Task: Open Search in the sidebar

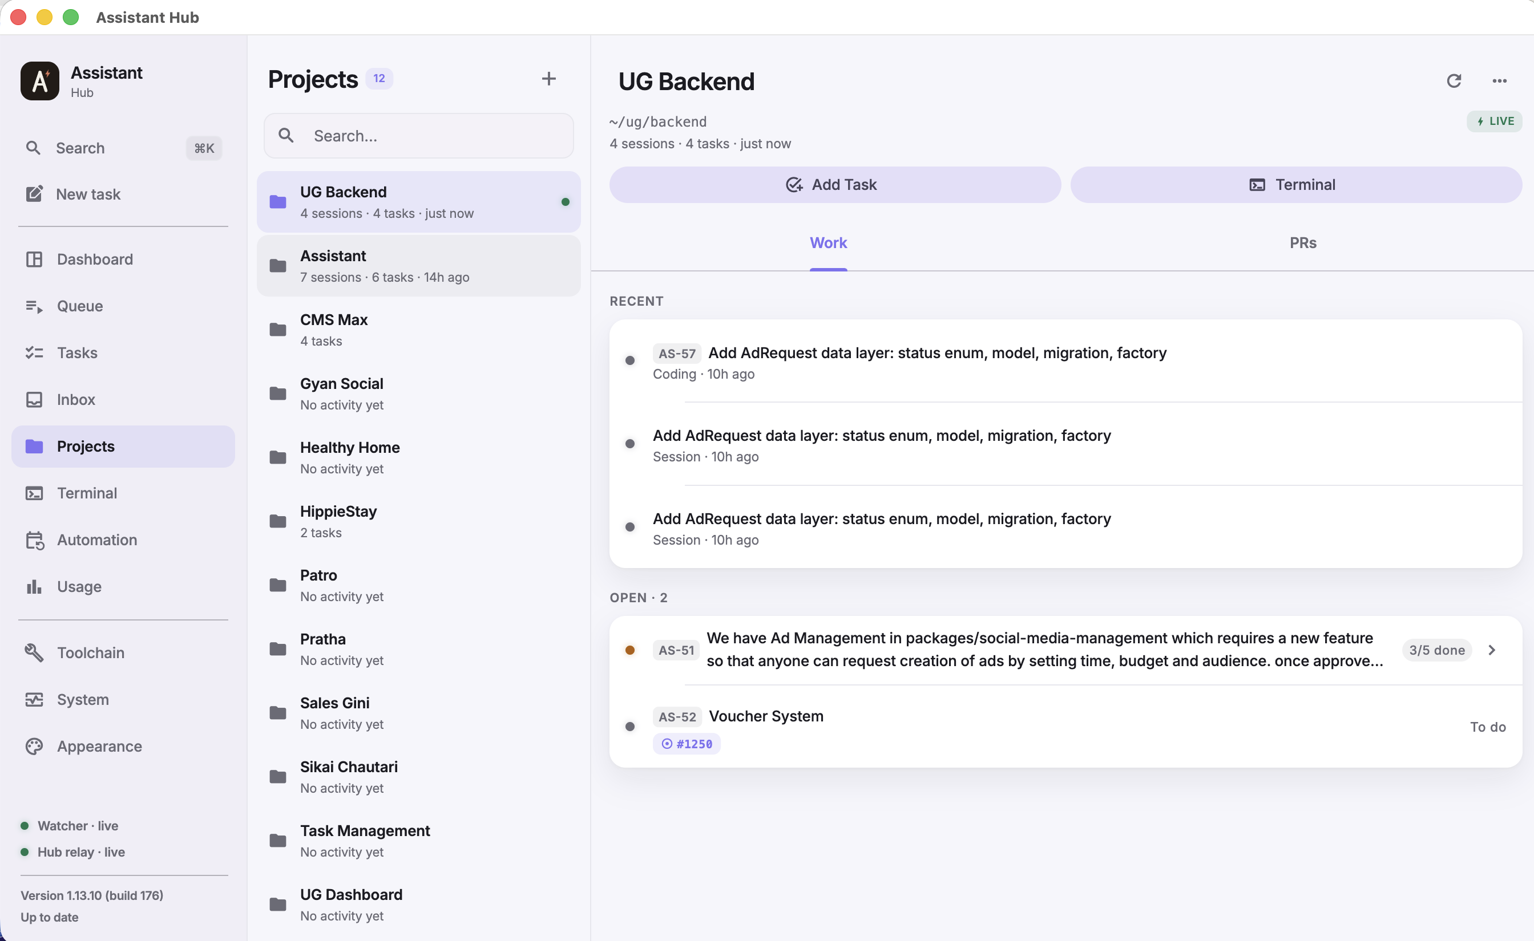Action: (123, 148)
